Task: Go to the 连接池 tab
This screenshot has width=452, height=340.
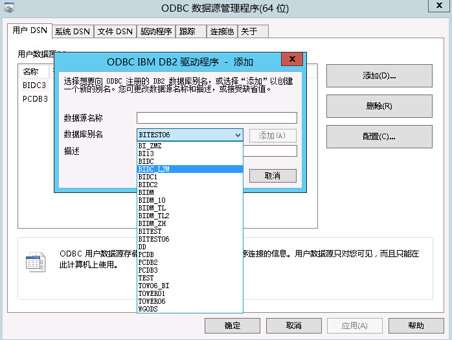Action: (222, 32)
